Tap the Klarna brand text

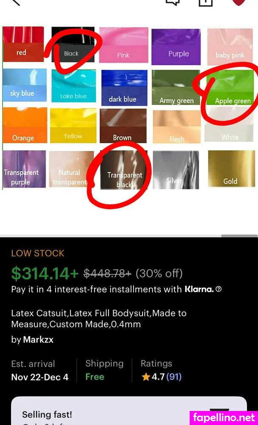(x=199, y=289)
